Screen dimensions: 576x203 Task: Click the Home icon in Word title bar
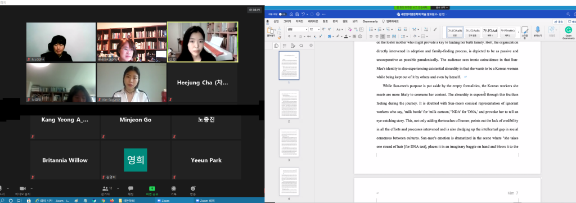(291, 14)
